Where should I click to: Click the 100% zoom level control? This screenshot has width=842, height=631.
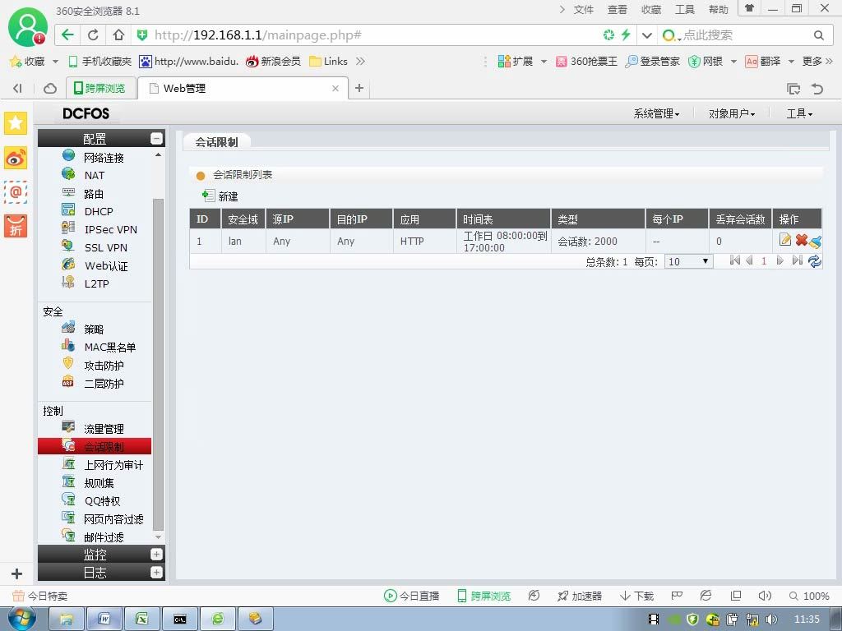click(x=809, y=596)
